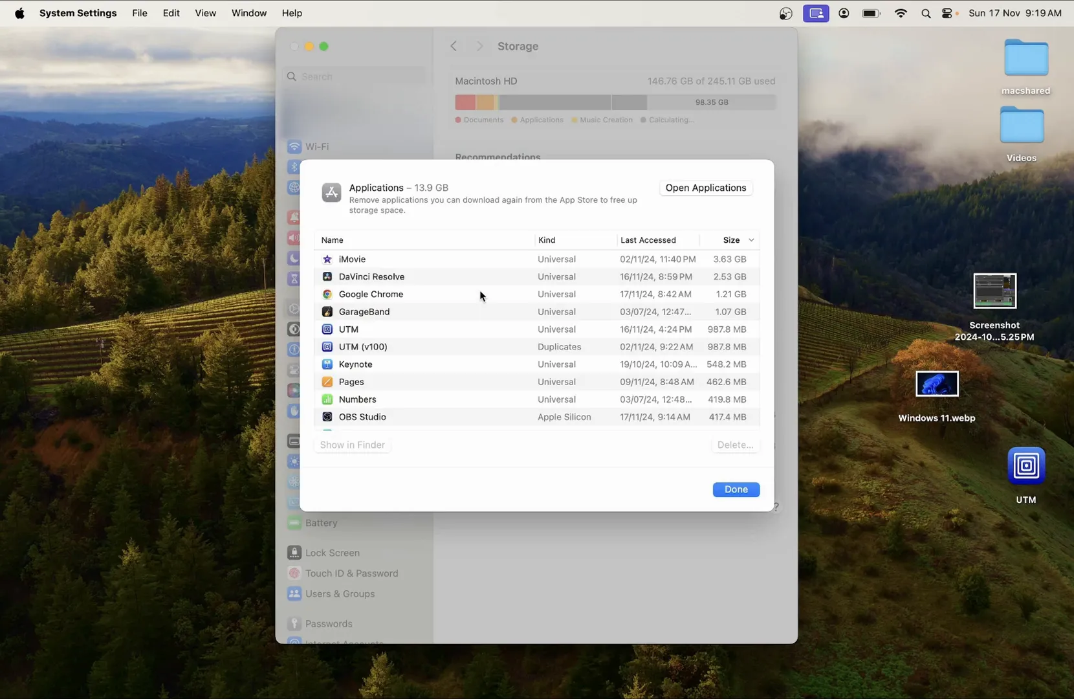The height and width of the screenshot is (699, 1074).
Task: Select the Windows 11.webp thumbnail on desktop
Action: [x=937, y=384]
